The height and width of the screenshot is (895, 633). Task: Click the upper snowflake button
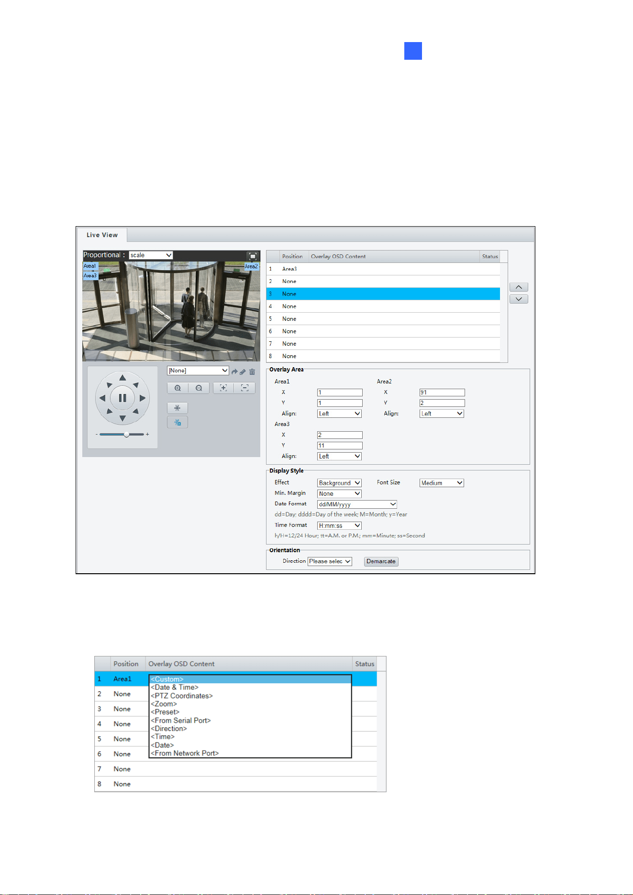[x=178, y=408]
